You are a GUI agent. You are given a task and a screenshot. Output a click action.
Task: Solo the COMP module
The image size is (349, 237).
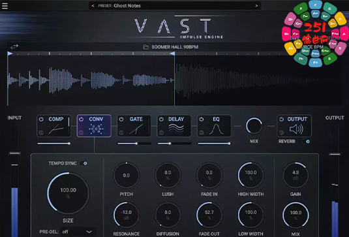click(41, 133)
